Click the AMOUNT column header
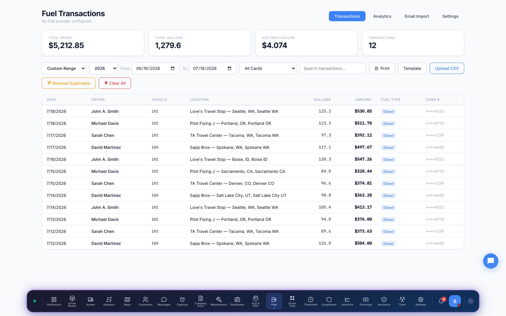The width and height of the screenshot is (506, 316). (363, 100)
